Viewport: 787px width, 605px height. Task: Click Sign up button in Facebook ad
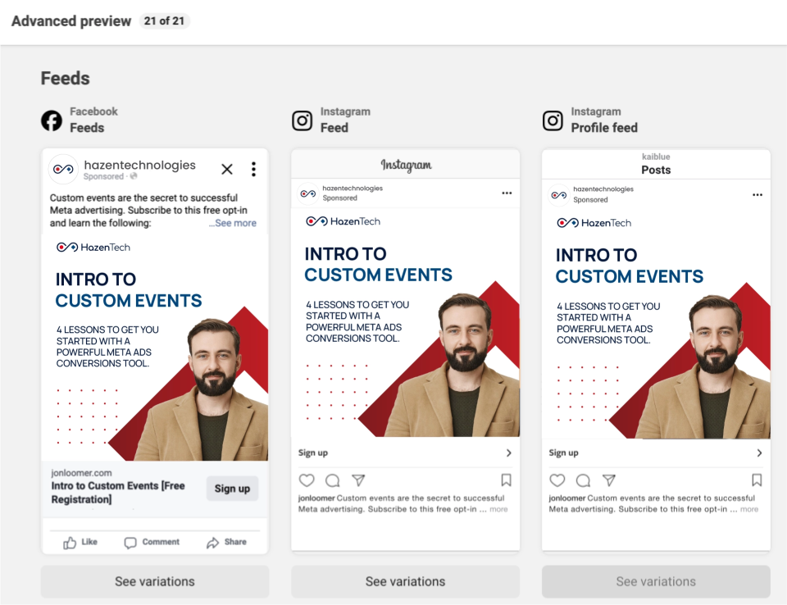pyautogui.click(x=232, y=489)
